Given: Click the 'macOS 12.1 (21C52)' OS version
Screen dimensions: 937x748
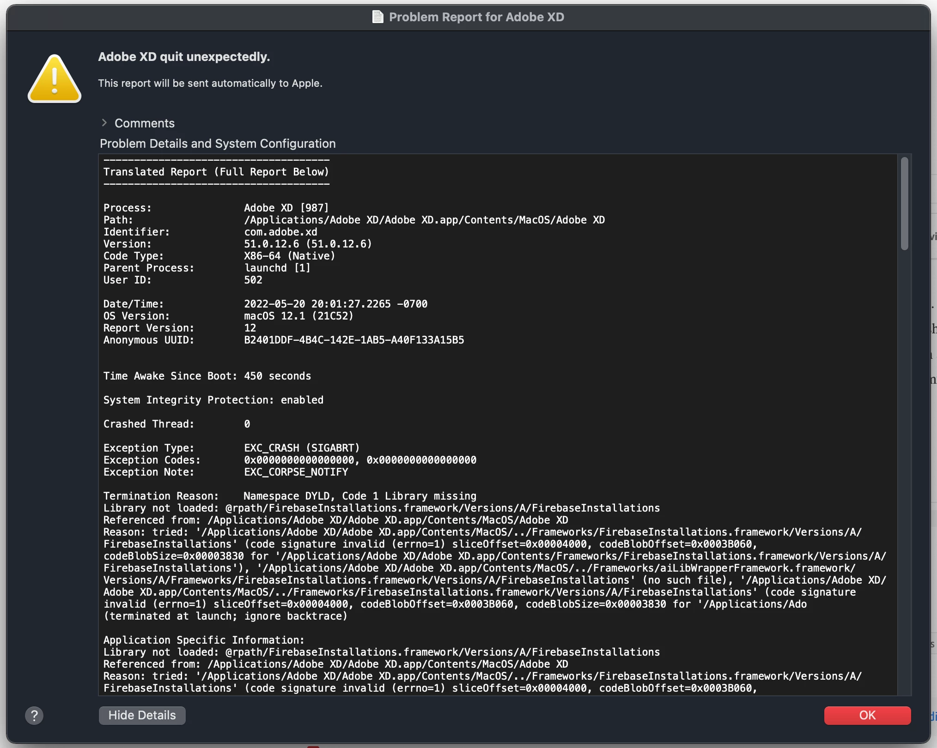Looking at the screenshot, I should pos(298,316).
